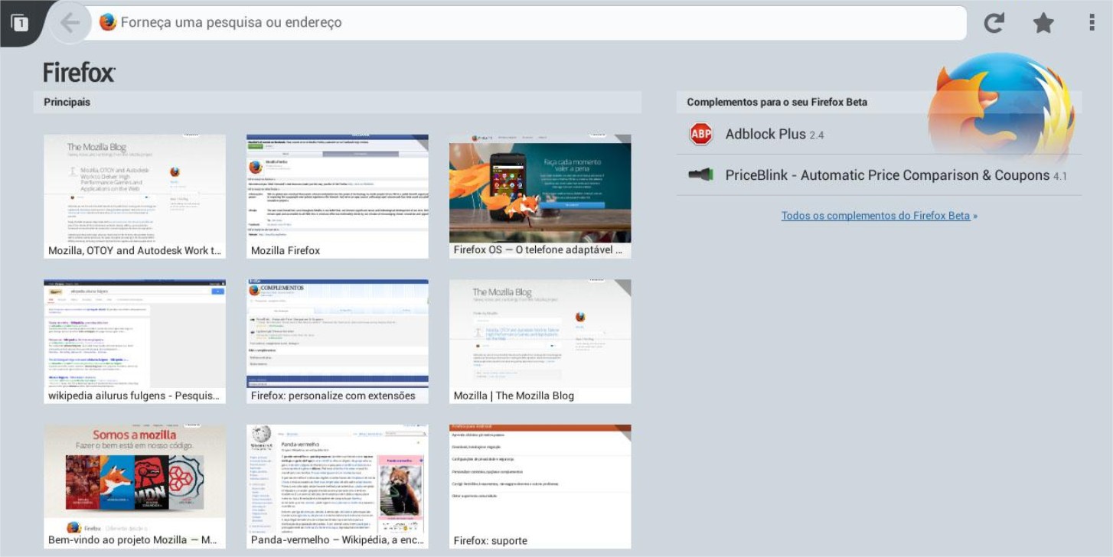Open Firefox: suporte thumbnail
Image resolution: width=1113 pixels, height=557 pixels.
pyautogui.click(x=540, y=486)
